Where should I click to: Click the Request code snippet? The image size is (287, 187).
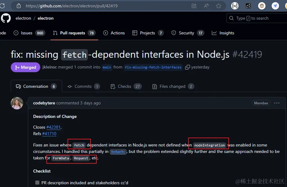click(x=81, y=158)
